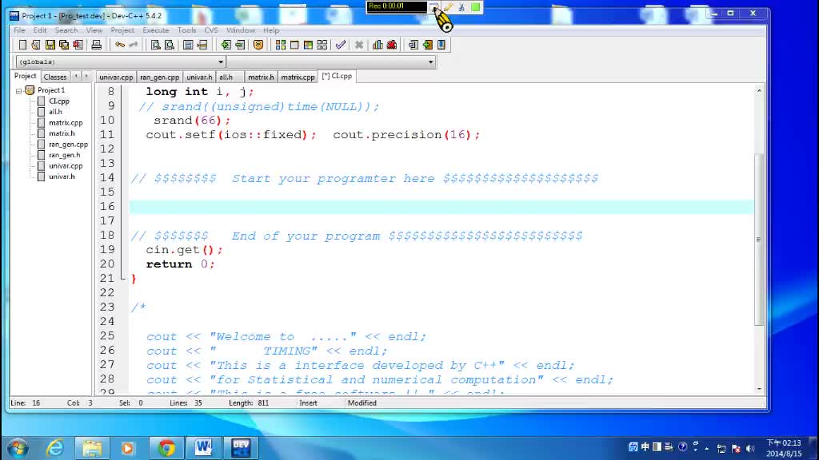Open the Tools menu
This screenshot has height=460, width=819.
pyautogui.click(x=186, y=30)
